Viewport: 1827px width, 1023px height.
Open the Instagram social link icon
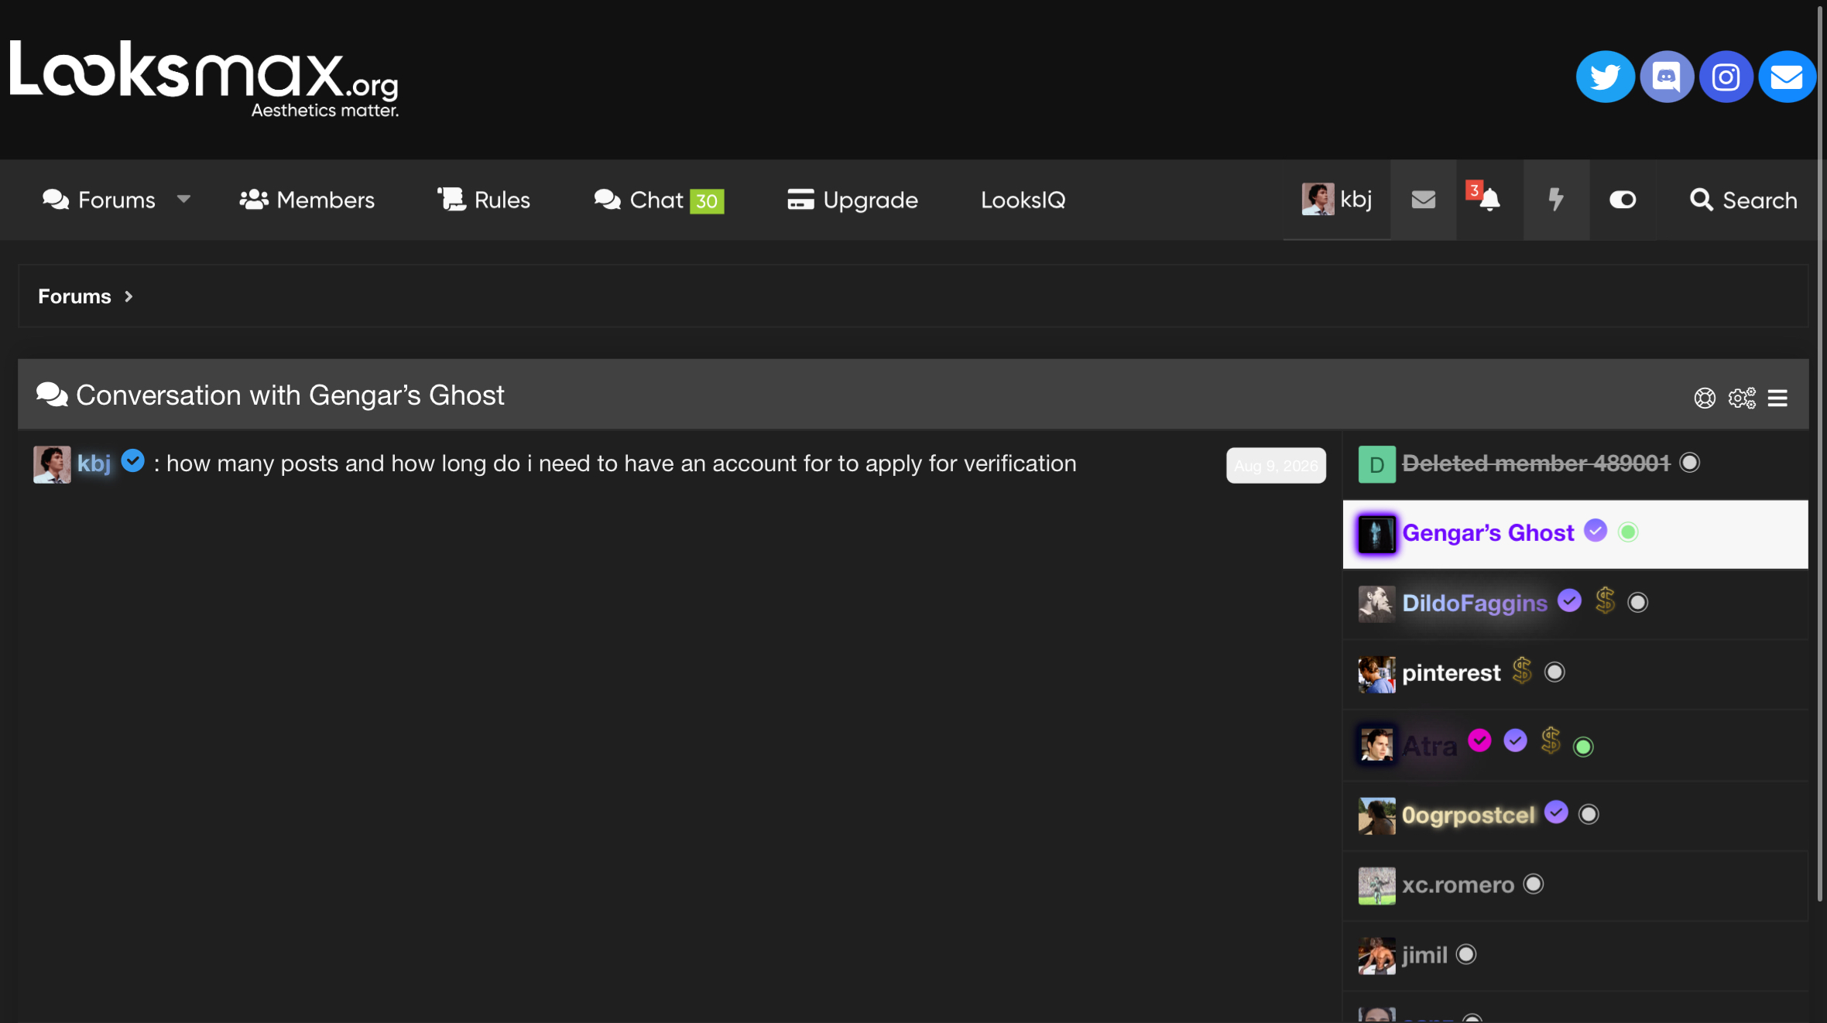pos(1726,77)
